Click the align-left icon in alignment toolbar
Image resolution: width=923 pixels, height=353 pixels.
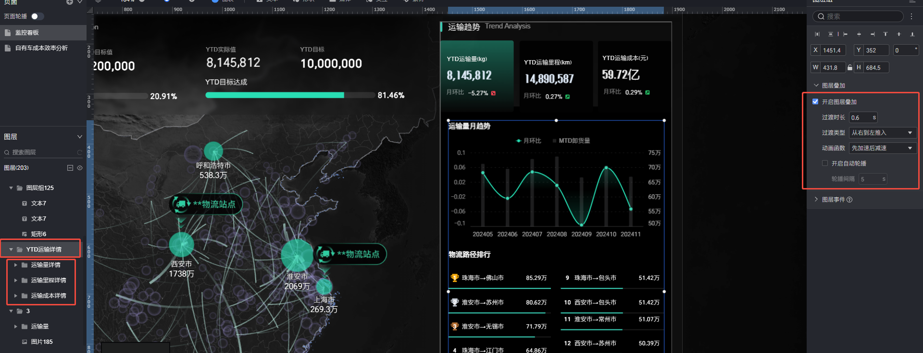(x=845, y=34)
